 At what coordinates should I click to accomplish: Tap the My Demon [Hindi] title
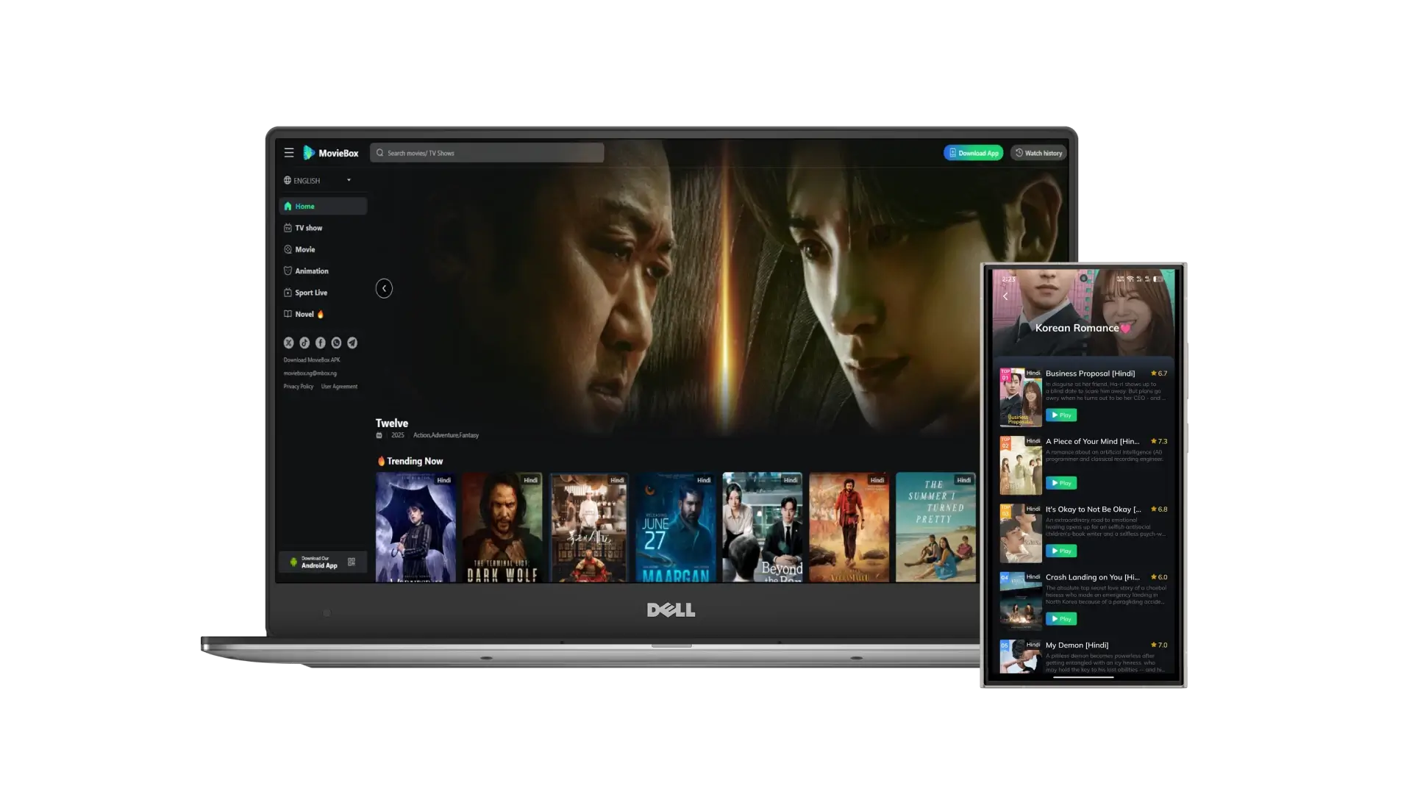pyautogui.click(x=1077, y=645)
